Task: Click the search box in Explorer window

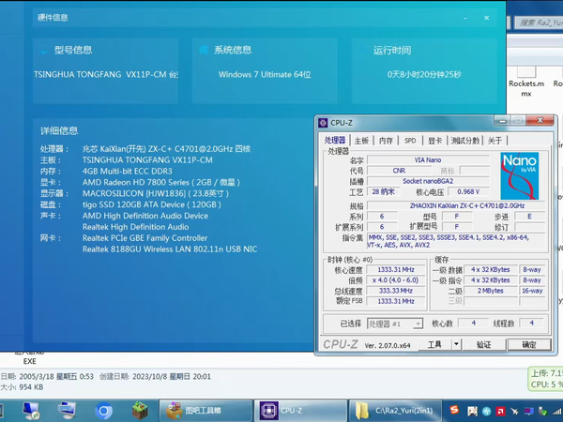Action: [539, 23]
